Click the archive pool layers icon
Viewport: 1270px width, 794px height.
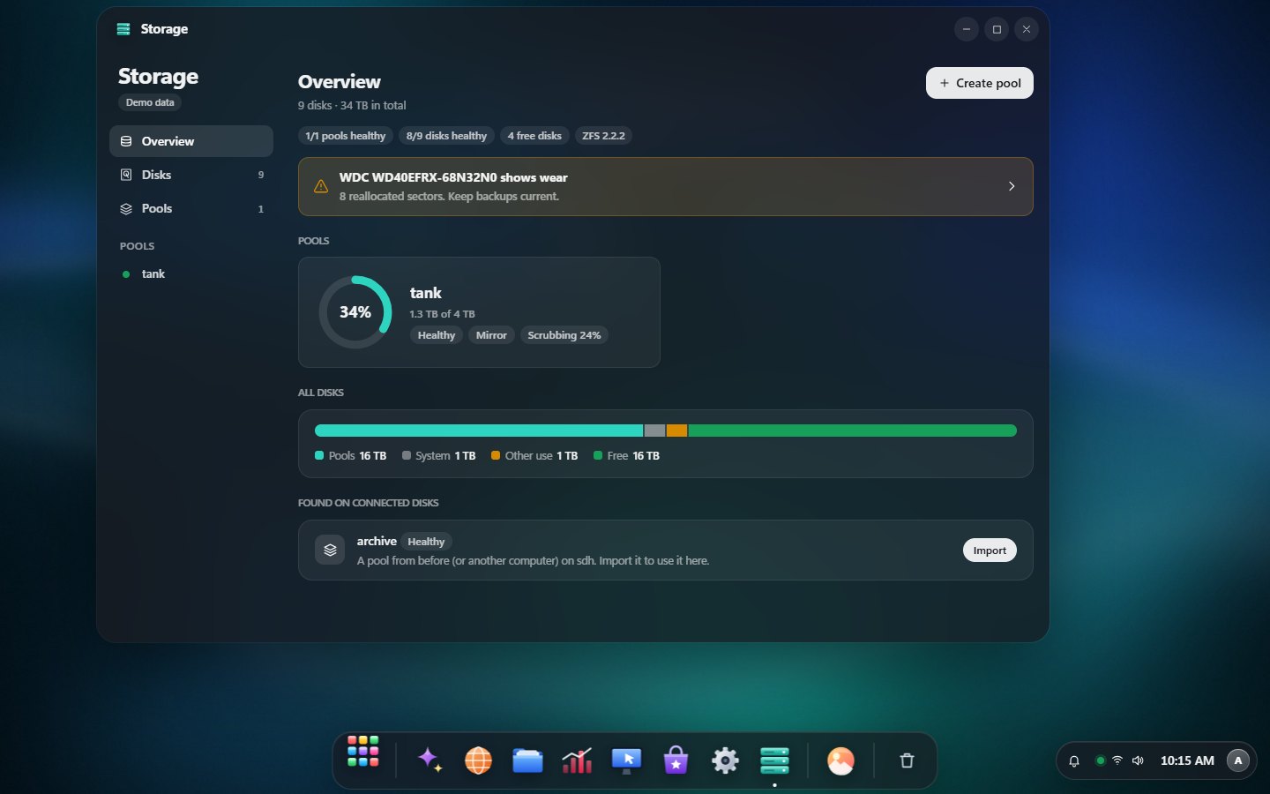click(330, 550)
